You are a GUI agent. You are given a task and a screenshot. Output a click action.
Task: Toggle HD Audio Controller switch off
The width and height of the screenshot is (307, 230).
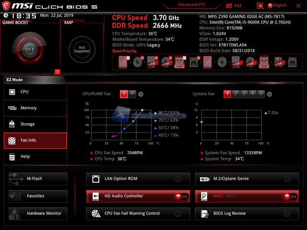[181, 196]
